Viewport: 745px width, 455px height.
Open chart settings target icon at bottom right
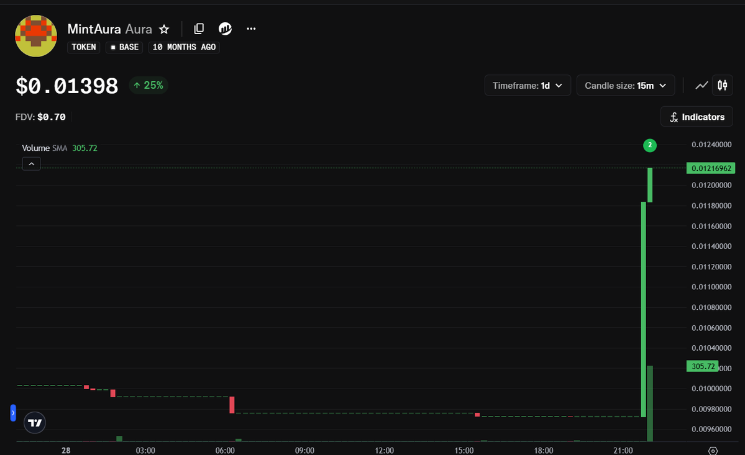pyautogui.click(x=713, y=451)
